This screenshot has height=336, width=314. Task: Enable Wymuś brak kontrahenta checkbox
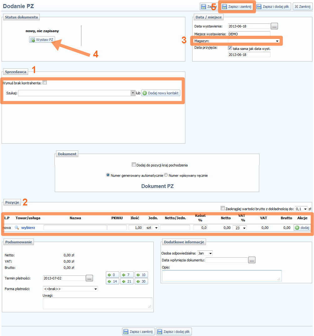[45, 83]
